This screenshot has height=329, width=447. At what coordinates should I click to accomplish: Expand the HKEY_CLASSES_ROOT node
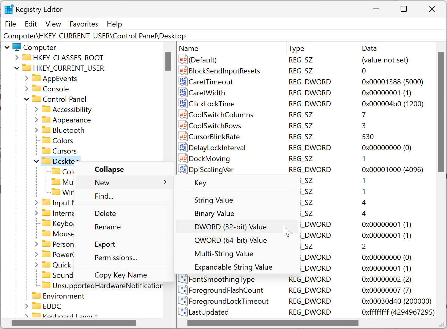(x=17, y=58)
